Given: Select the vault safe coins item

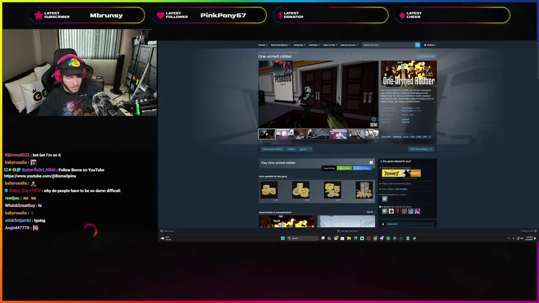Looking at the screenshot, I should [364, 190].
